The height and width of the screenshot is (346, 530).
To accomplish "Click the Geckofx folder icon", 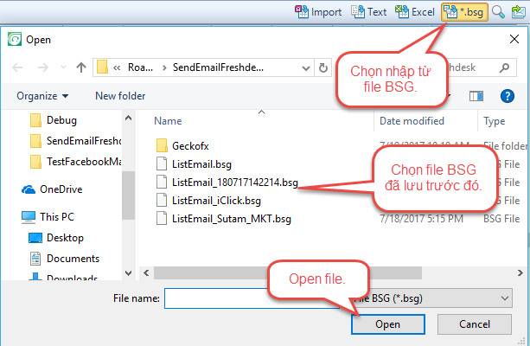I will 162,145.
